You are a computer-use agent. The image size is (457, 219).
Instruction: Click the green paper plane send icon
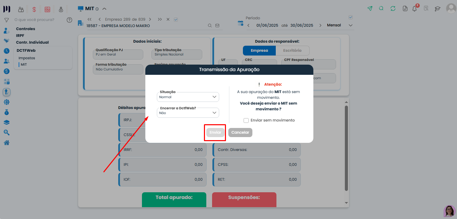click(x=370, y=8)
